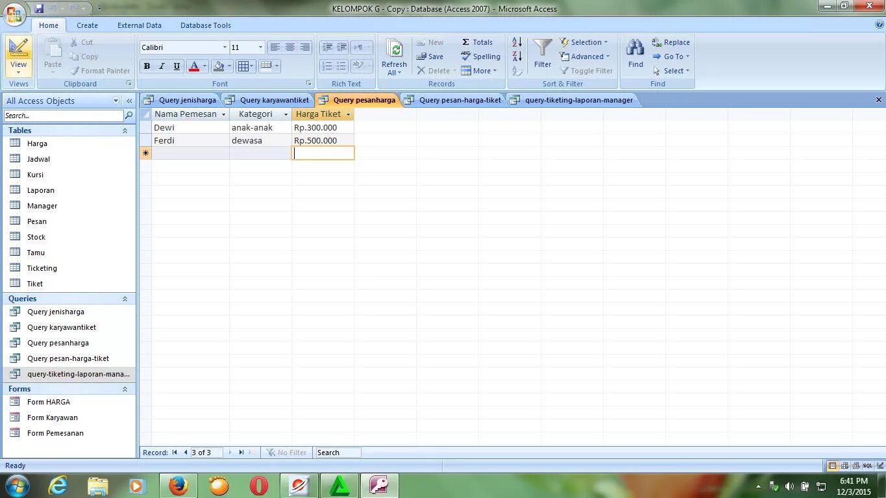Open the font size 11 dropdown
The height and width of the screenshot is (498, 886).
click(x=260, y=47)
